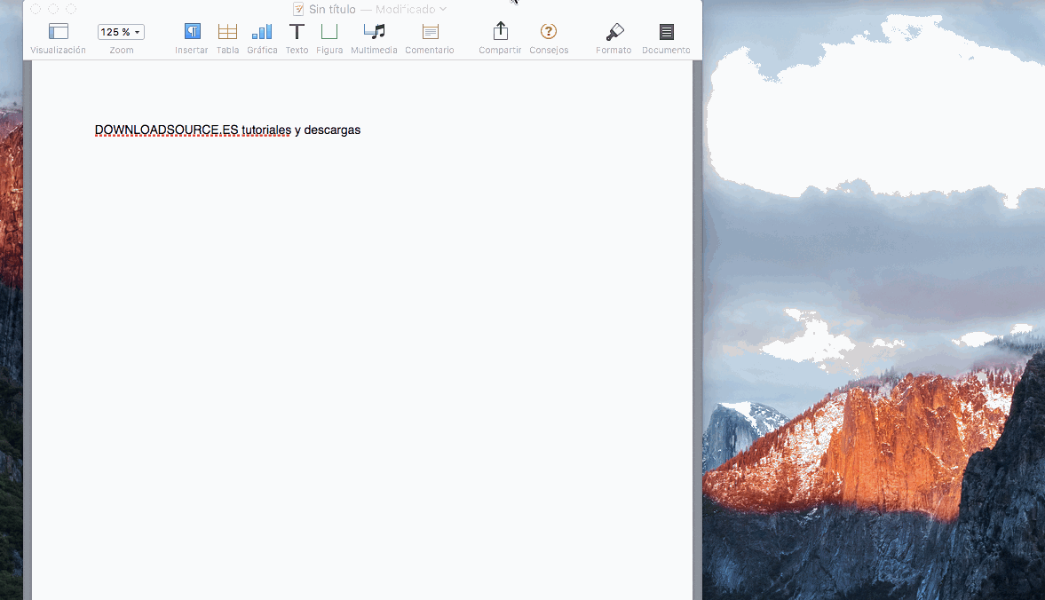Minimize the Pages window
This screenshot has height=600, width=1045.
[53, 10]
